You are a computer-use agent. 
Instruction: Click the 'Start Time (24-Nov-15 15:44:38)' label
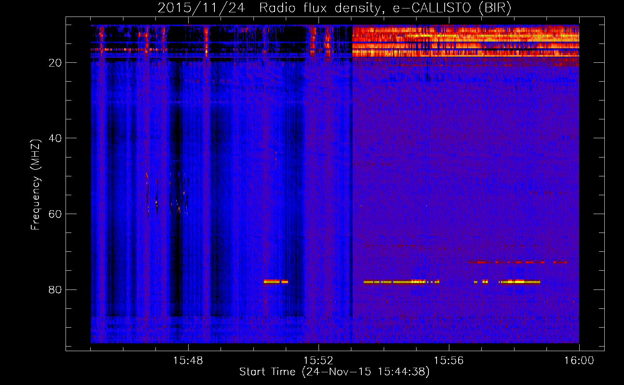click(x=334, y=372)
